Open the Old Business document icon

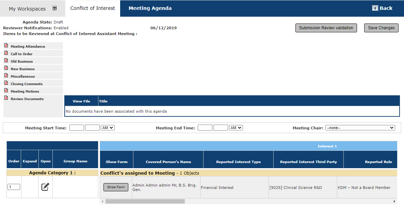click(x=6, y=61)
